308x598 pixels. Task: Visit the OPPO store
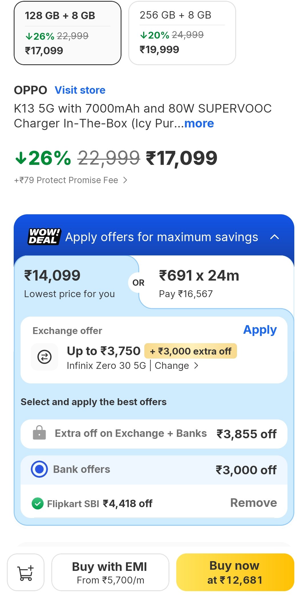tap(80, 90)
